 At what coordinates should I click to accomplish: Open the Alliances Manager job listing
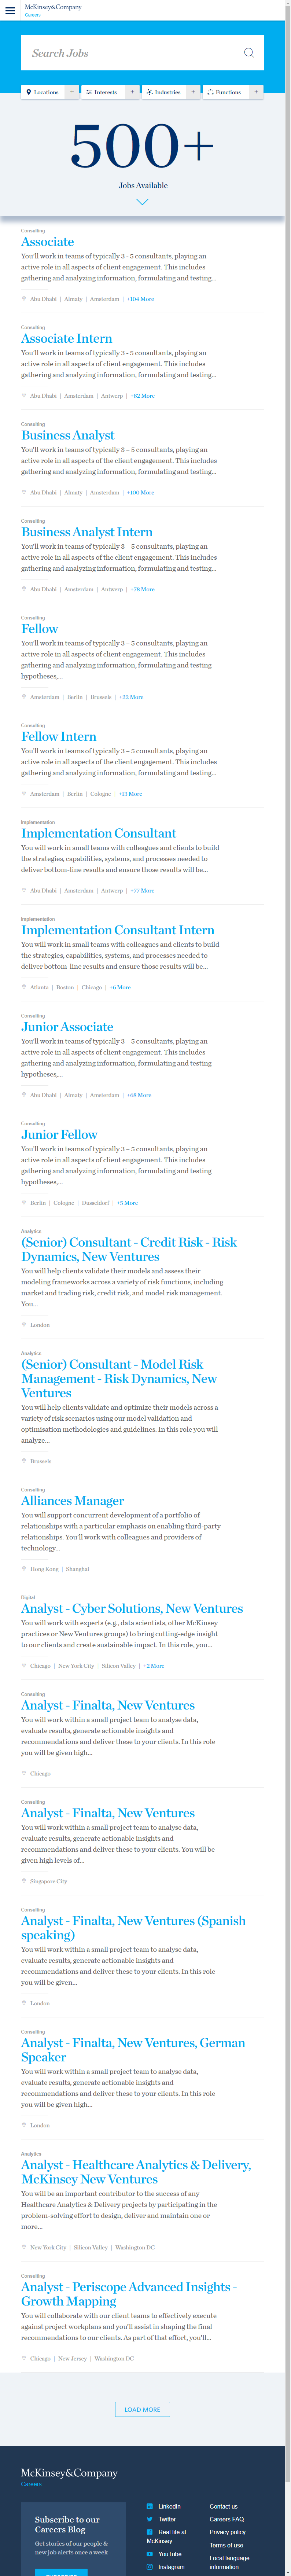click(x=73, y=1501)
